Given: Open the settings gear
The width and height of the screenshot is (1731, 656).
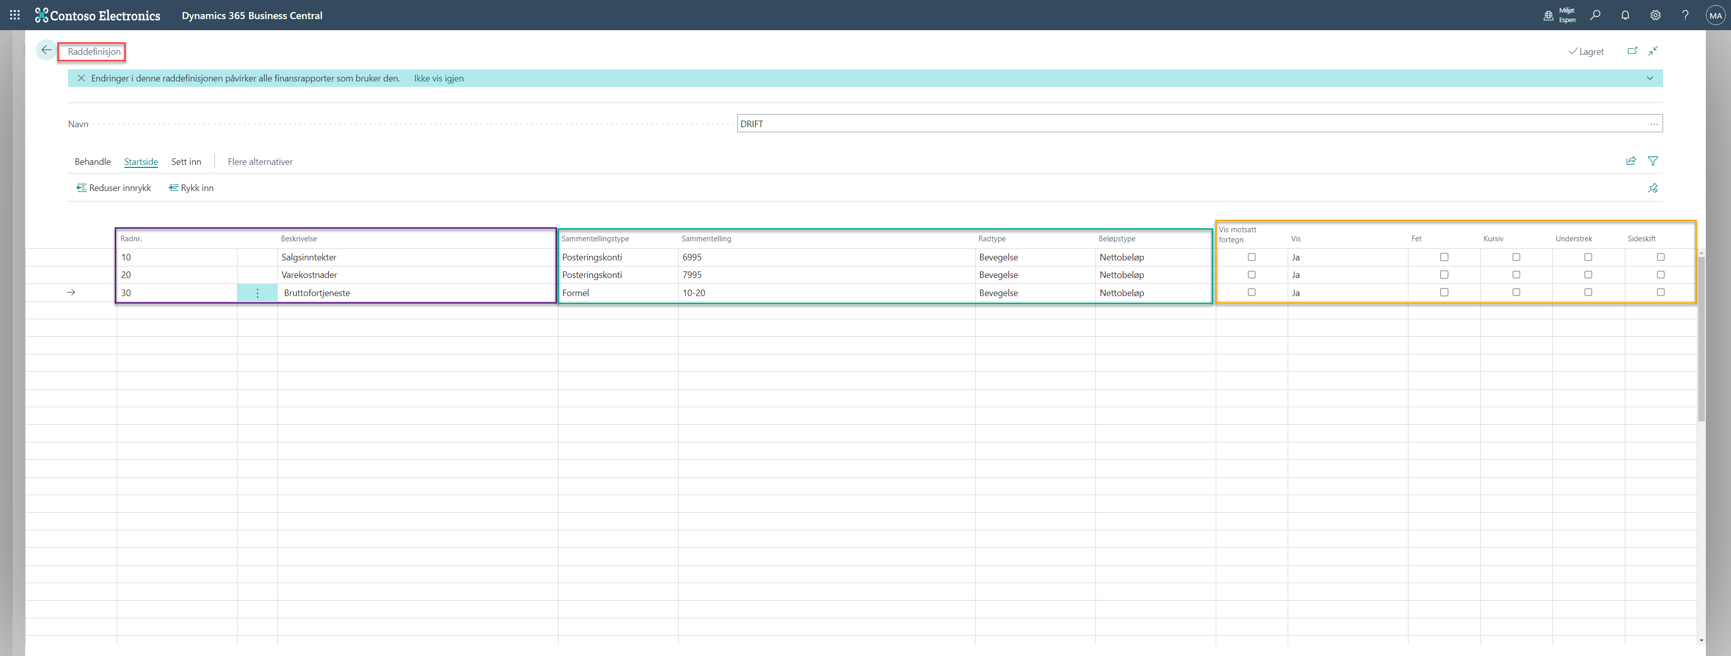Looking at the screenshot, I should click(1655, 15).
